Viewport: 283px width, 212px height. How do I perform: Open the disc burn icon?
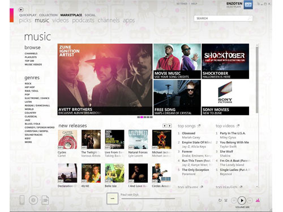[x=33, y=200]
